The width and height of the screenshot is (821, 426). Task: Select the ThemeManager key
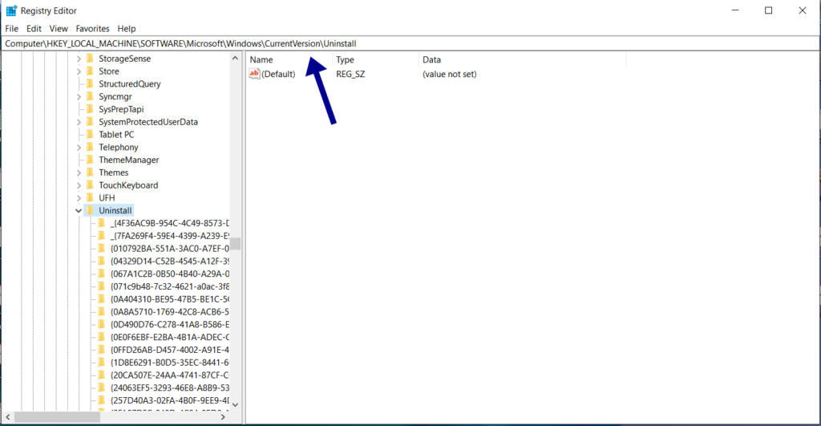(128, 160)
